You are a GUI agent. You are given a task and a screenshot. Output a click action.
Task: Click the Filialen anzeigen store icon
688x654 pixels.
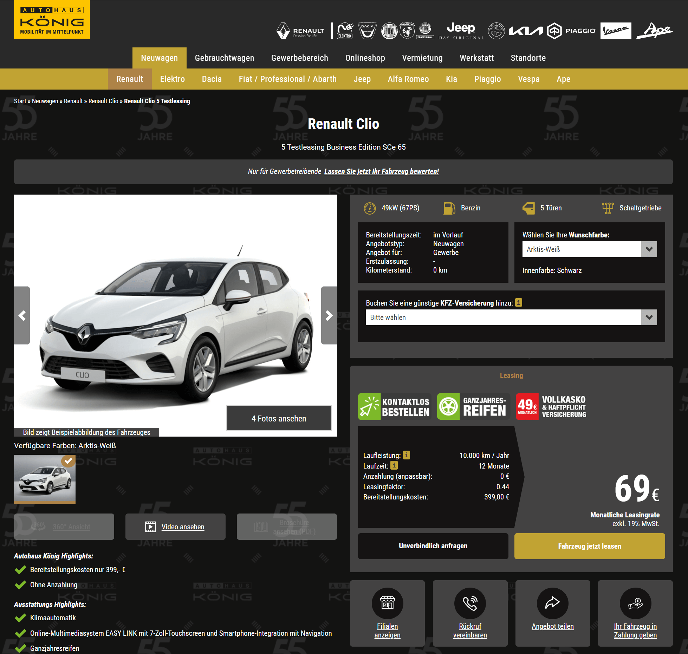388,603
